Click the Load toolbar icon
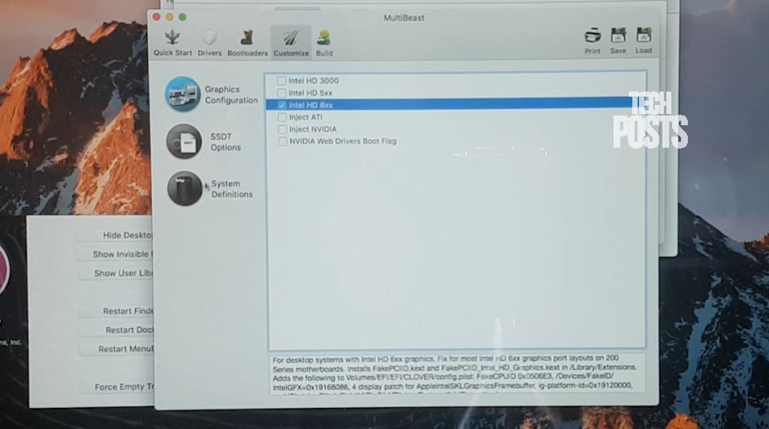Image resolution: width=769 pixels, height=429 pixels. click(644, 40)
